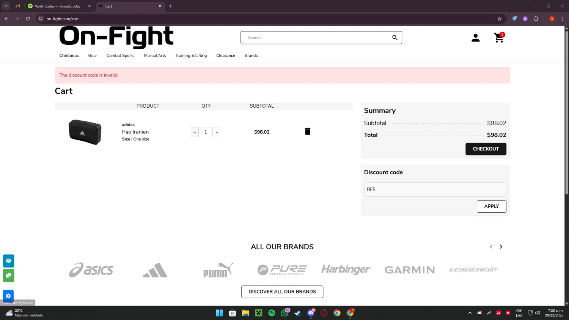569x320 pixels.
Task: Close the Cart browser tab
Action: coord(160,6)
